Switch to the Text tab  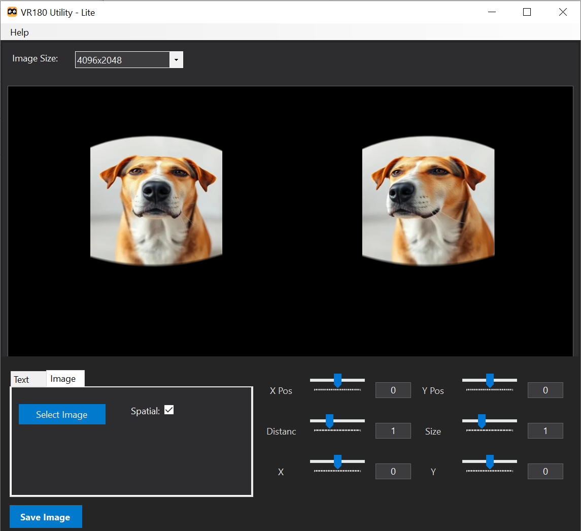click(x=28, y=379)
